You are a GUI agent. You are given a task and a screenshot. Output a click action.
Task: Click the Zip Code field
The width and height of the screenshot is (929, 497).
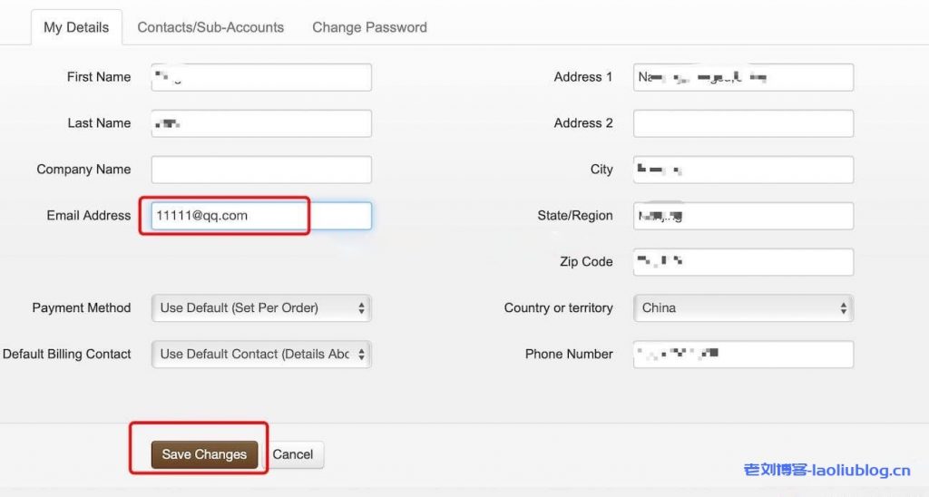(x=743, y=262)
